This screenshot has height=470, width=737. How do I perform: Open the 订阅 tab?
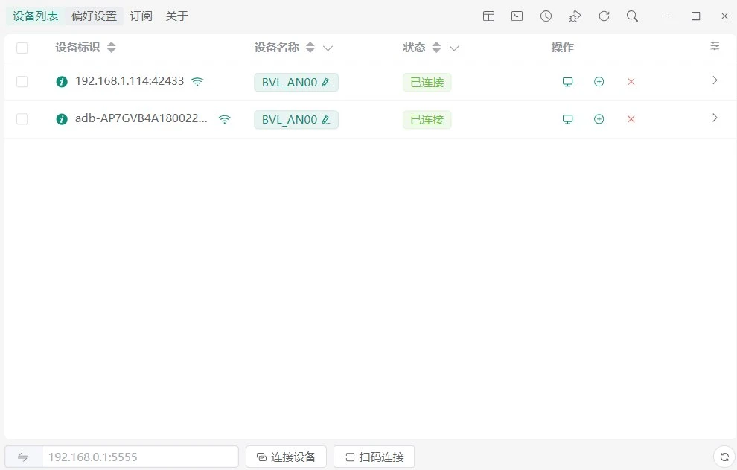[141, 16]
